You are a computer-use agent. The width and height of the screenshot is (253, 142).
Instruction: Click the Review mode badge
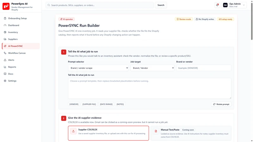point(184,19)
